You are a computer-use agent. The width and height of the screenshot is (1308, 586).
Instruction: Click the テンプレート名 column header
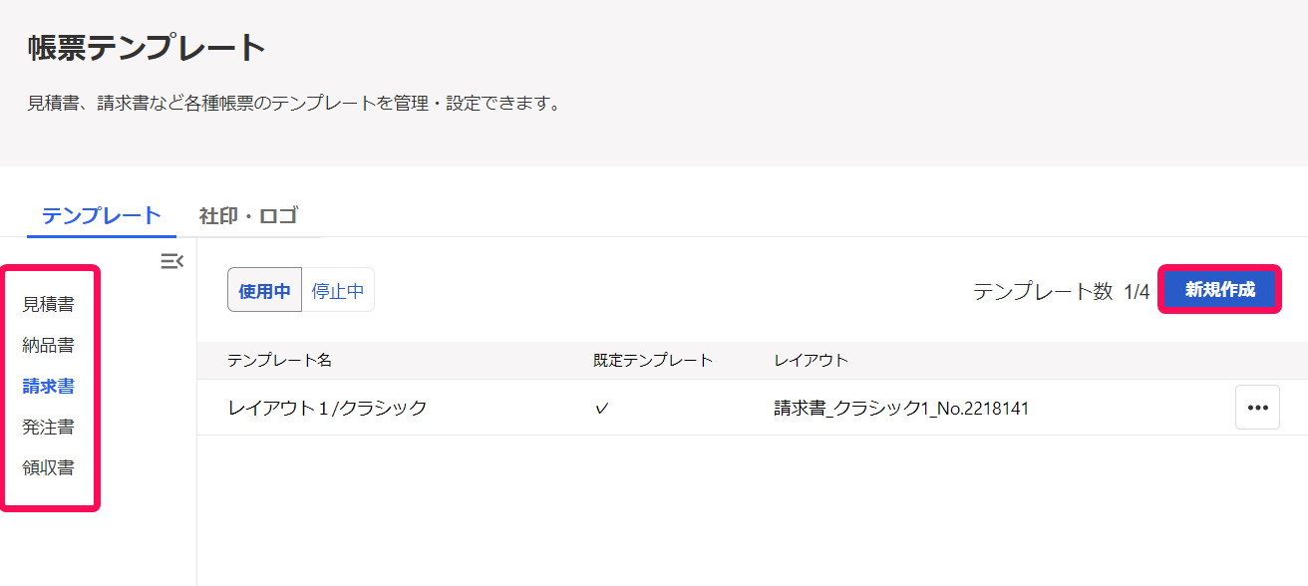279,361
